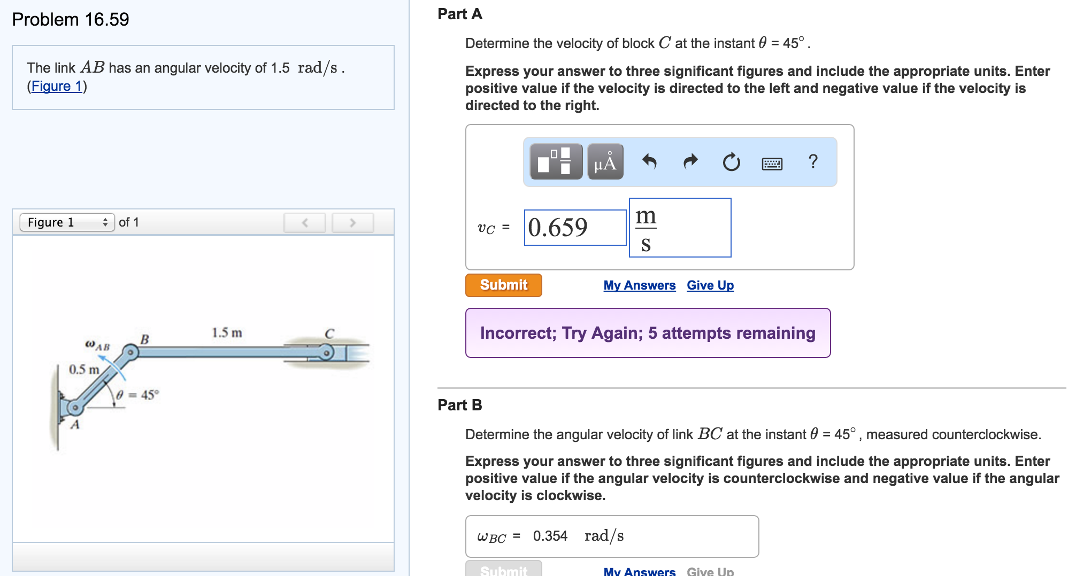Reset the answer with the circular arrow icon
This screenshot has height=576, width=1091.
[731, 162]
